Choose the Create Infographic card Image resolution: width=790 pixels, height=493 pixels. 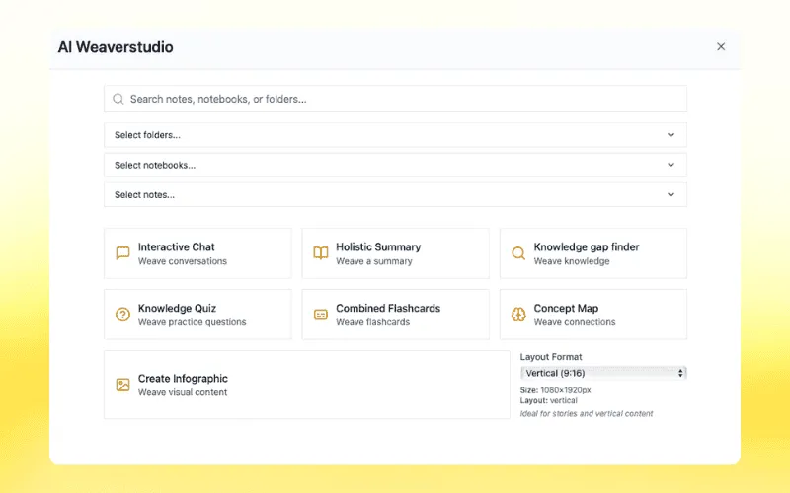(306, 385)
